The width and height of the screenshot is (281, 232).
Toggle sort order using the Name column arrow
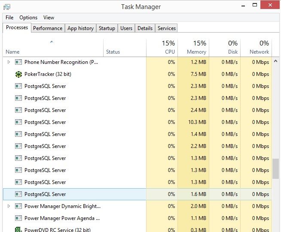(x=52, y=42)
